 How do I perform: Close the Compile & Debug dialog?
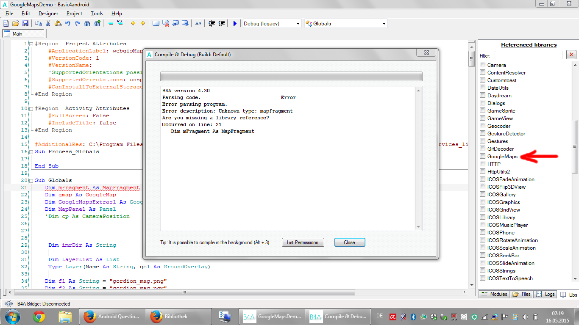coord(349,242)
